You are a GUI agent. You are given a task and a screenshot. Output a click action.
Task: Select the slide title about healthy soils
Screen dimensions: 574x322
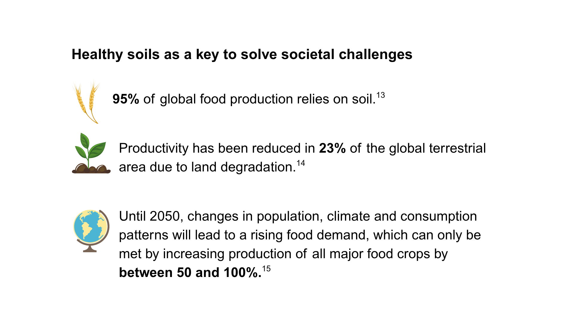click(242, 55)
